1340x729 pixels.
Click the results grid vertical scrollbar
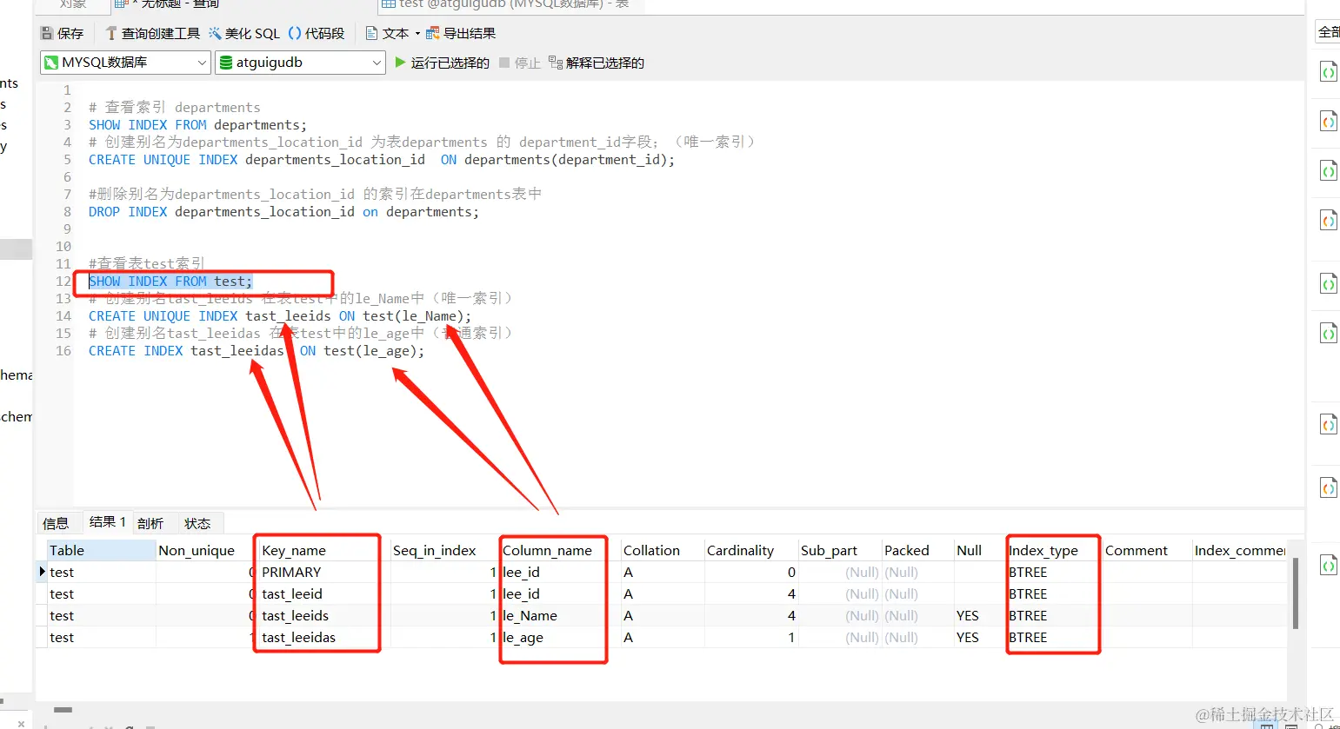point(1296,593)
